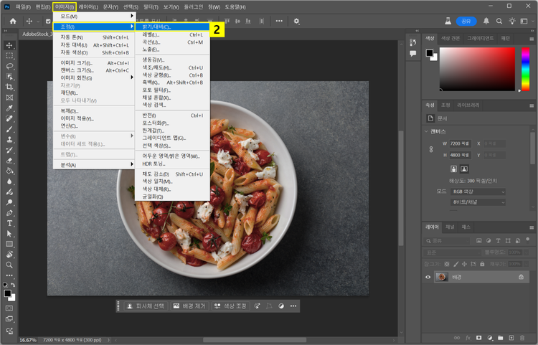Click the 배경 layer thumbnail
Screen dimensions: 538x345
[441, 277]
